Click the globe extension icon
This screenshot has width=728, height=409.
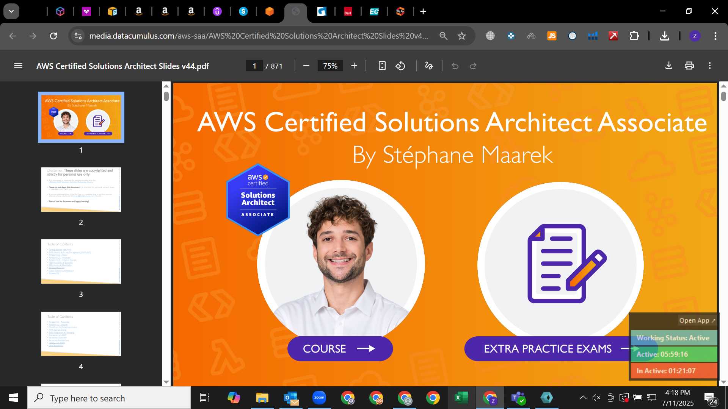pyautogui.click(x=490, y=36)
